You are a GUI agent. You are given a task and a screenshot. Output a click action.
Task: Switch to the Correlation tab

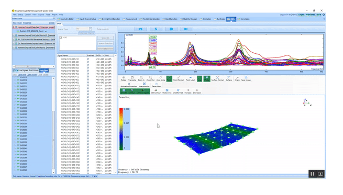tap(244, 19)
